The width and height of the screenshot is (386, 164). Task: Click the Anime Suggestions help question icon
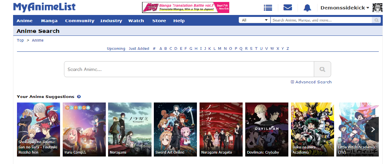(79, 97)
